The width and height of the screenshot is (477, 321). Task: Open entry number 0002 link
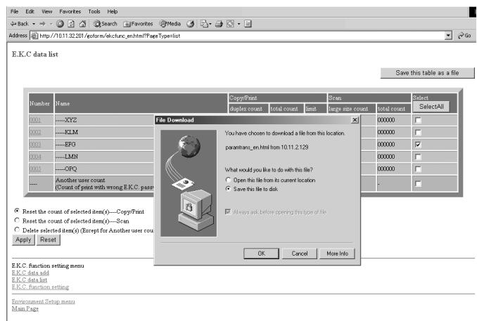(35, 132)
